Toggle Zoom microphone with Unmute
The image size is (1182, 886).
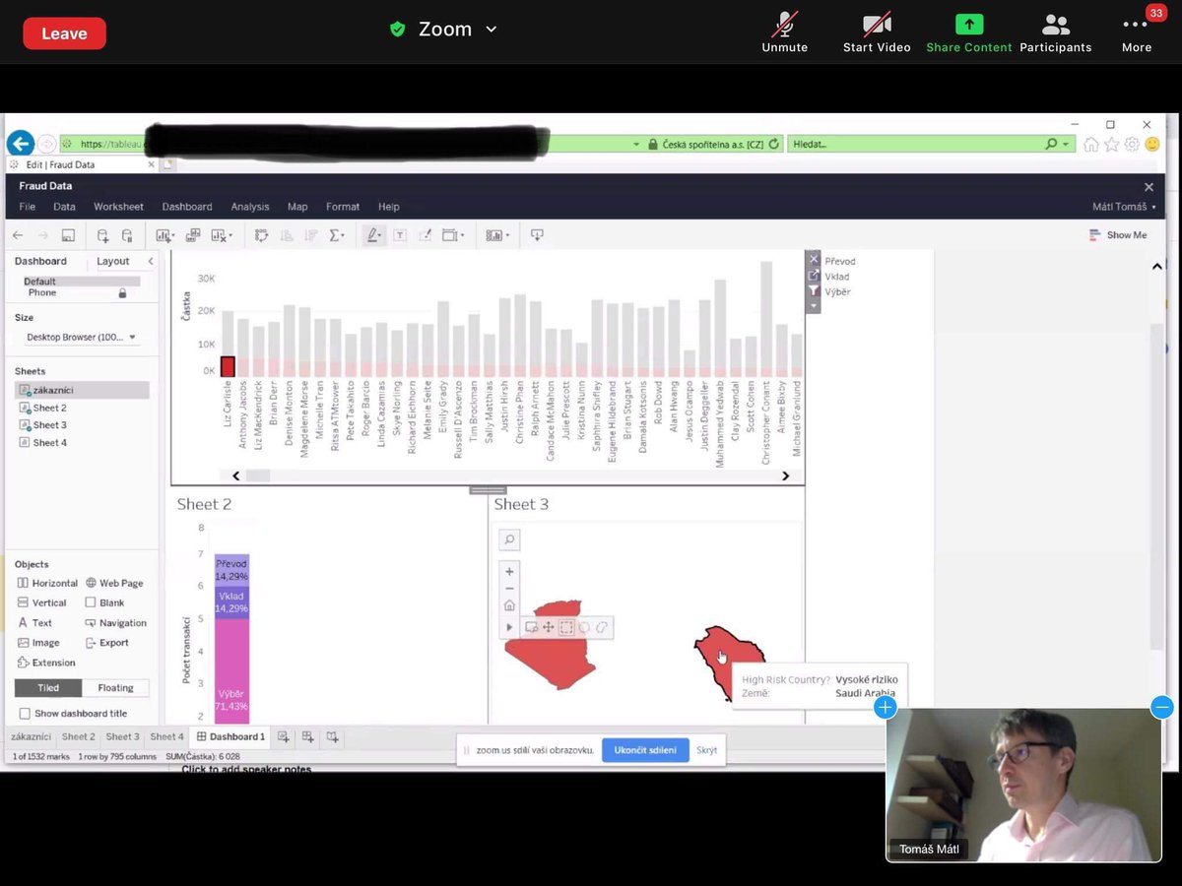[785, 33]
